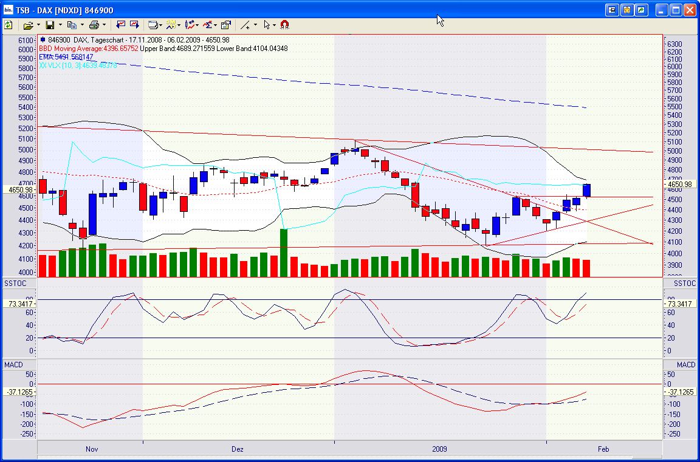Click the 'Nov' month label on time axis
The height and width of the screenshot is (462, 700).
click(92, 449)
